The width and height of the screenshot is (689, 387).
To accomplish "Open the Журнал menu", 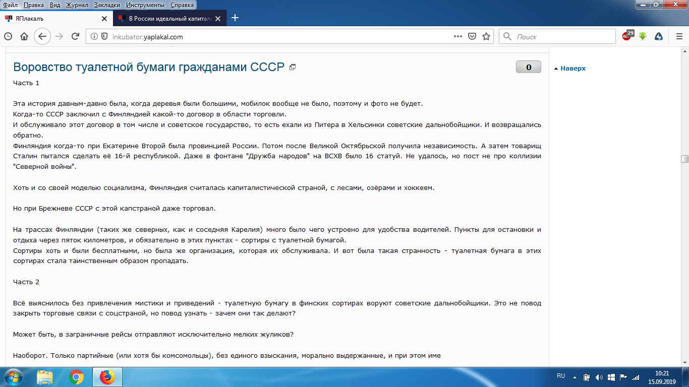I will point(77,5).
